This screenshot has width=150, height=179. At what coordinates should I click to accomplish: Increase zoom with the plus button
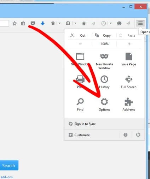(x=129, y=44)
